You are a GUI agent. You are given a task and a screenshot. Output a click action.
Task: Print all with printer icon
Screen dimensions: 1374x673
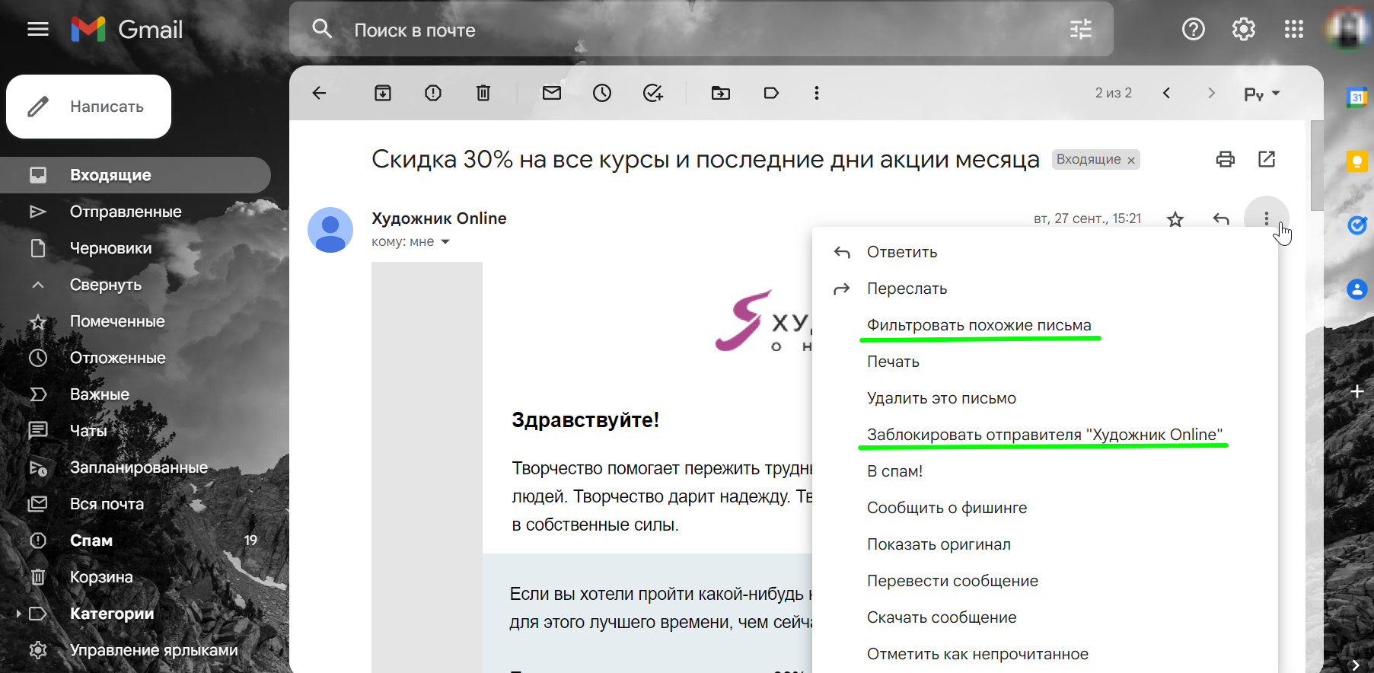1226,159
